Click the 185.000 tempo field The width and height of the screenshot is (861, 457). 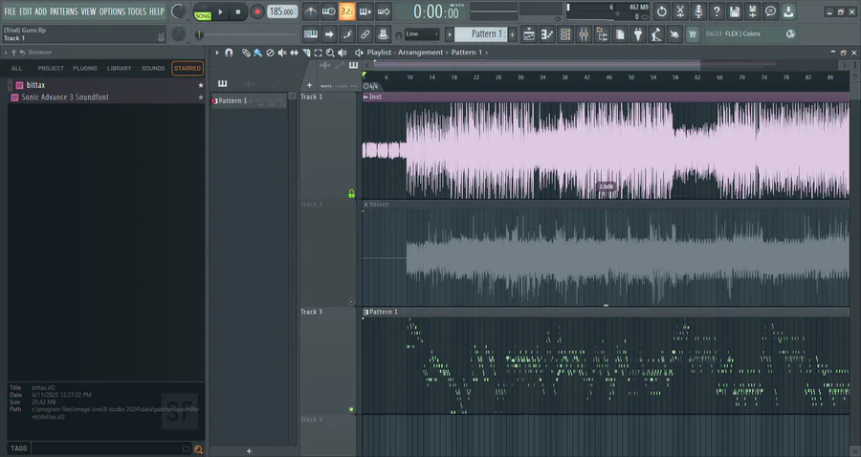(x=282, y=11)
